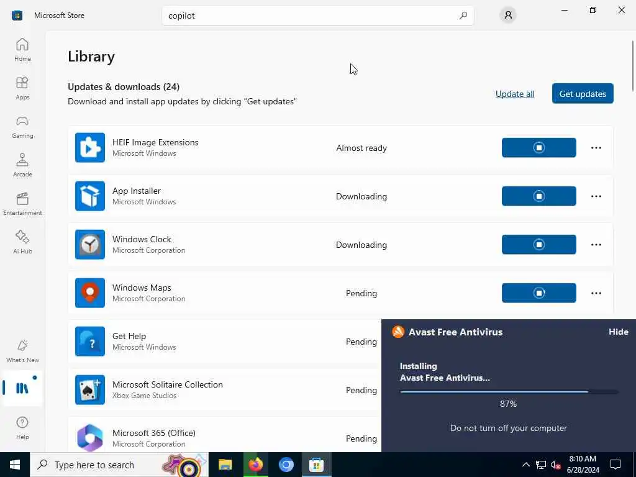Click the muted volume tray icon
Viewport: 636px width, 477px height.
pyautogui.click(x=555, y=465)
